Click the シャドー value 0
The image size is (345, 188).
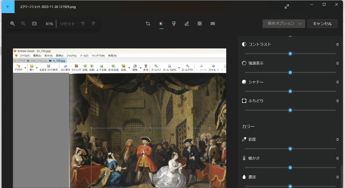point(337,82)
